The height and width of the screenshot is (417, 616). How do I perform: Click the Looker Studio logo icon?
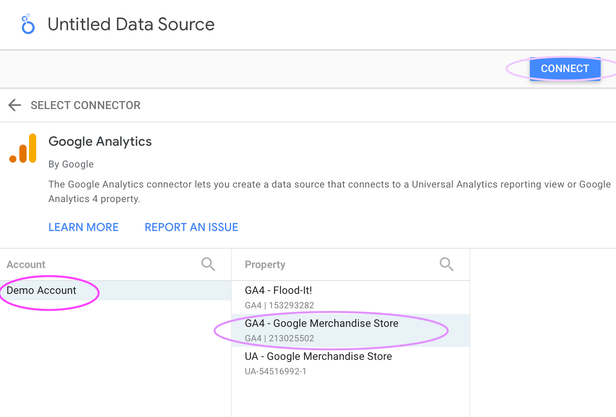click(x=28, y=24)
